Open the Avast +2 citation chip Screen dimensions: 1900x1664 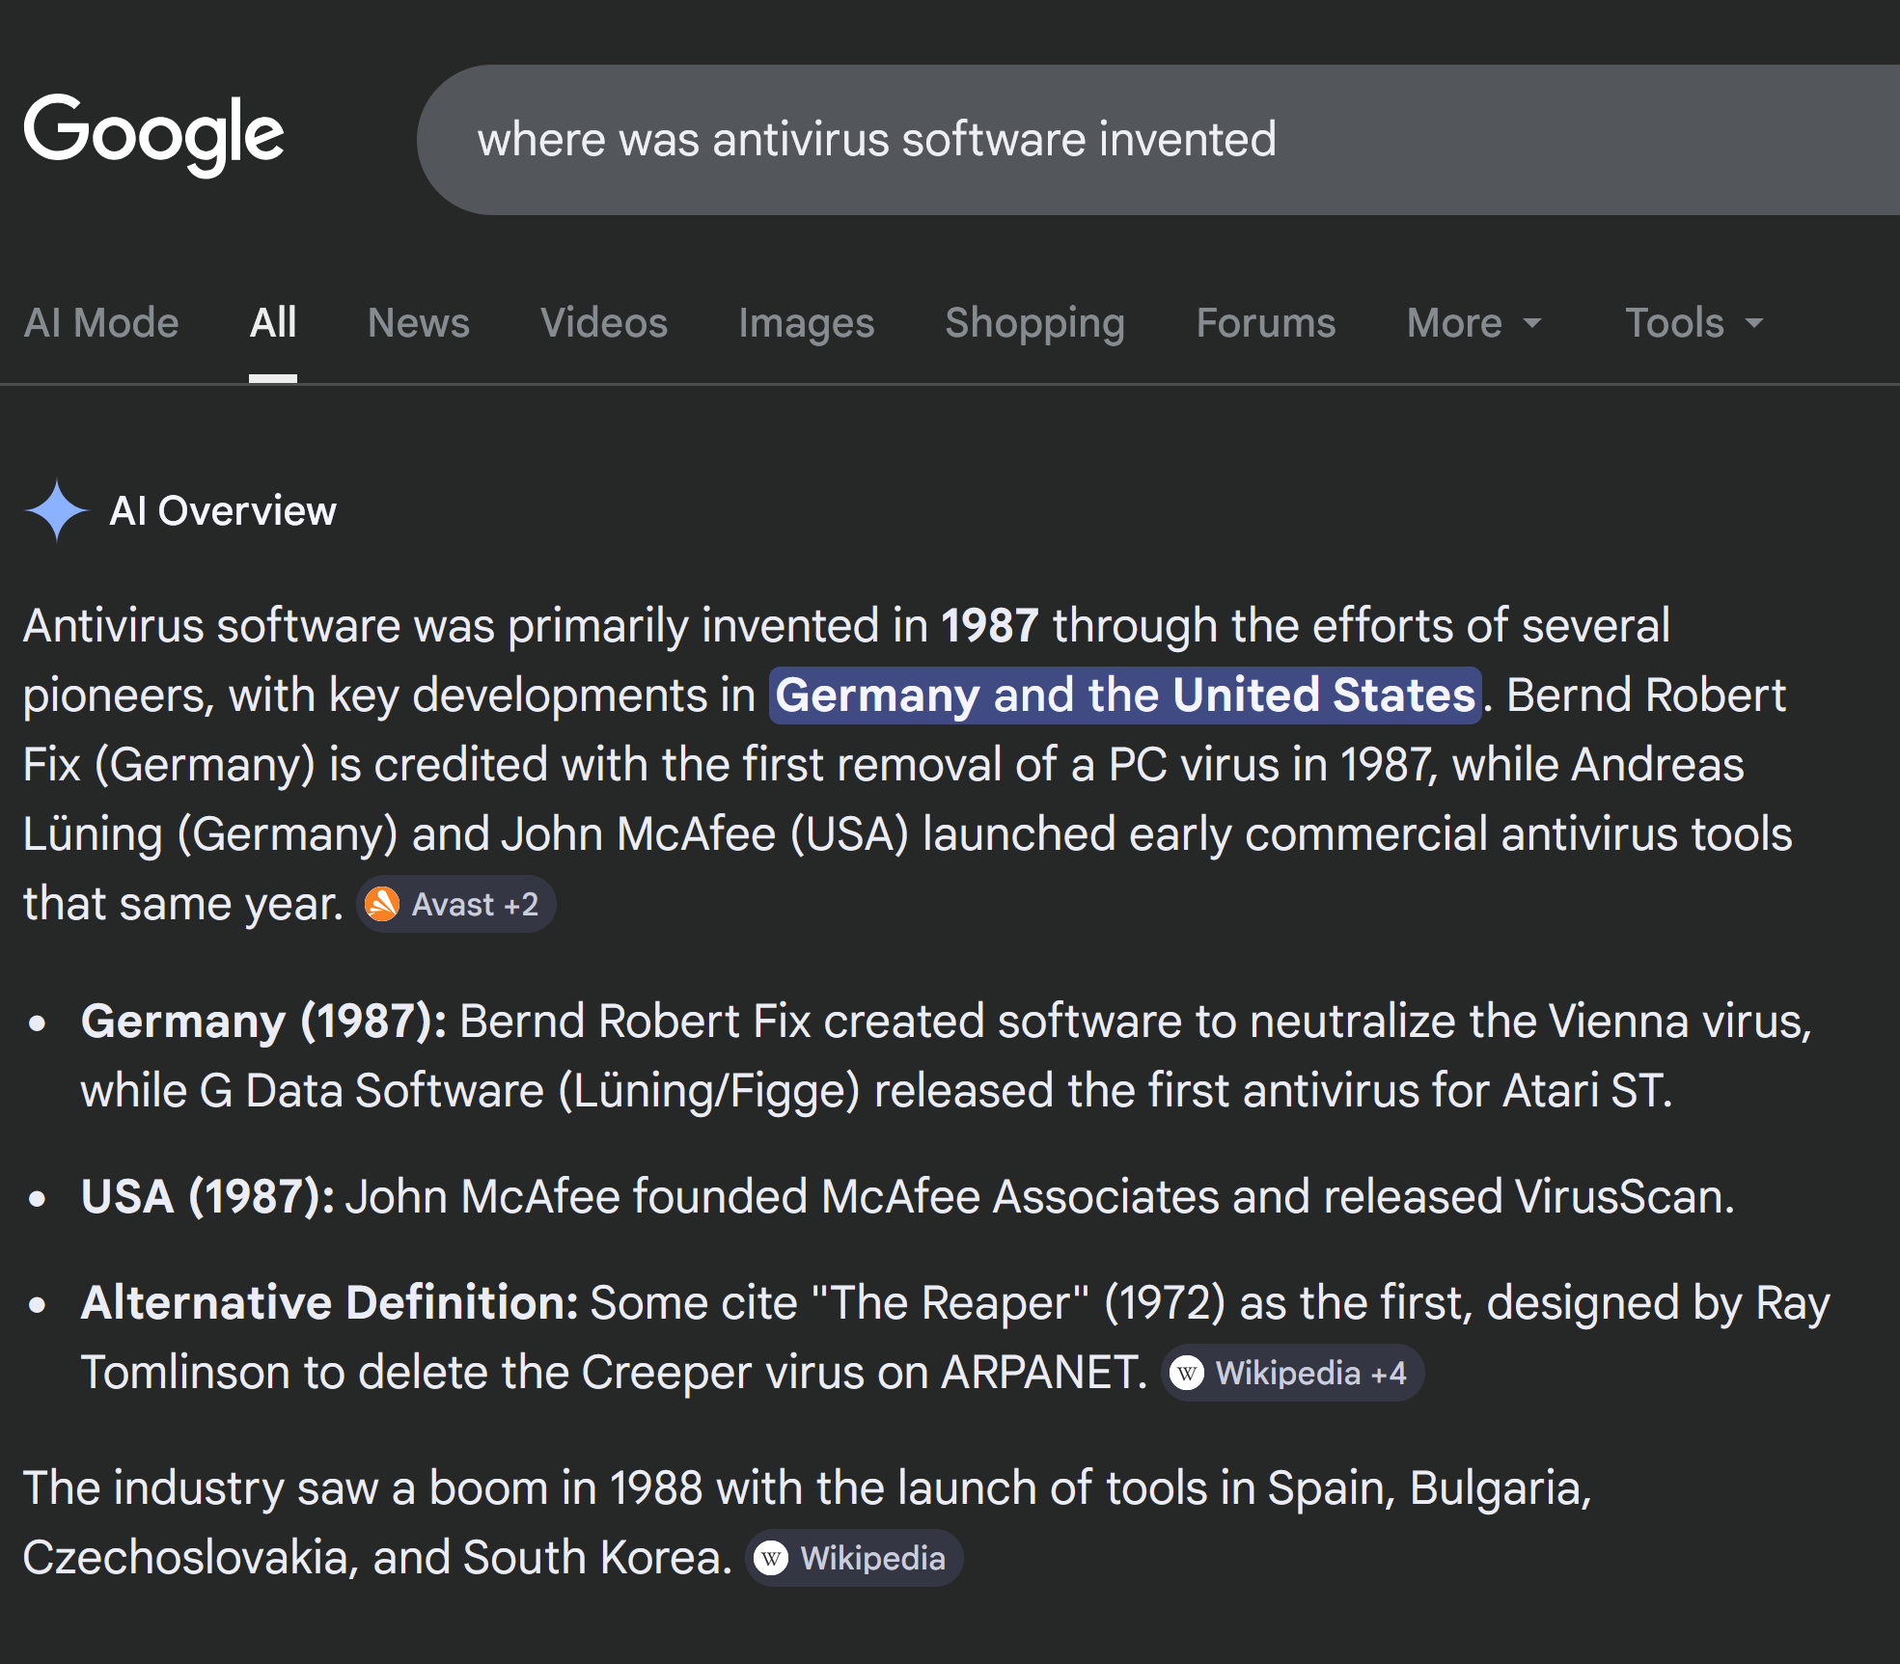pyautogui.click(x=456, y=904)
